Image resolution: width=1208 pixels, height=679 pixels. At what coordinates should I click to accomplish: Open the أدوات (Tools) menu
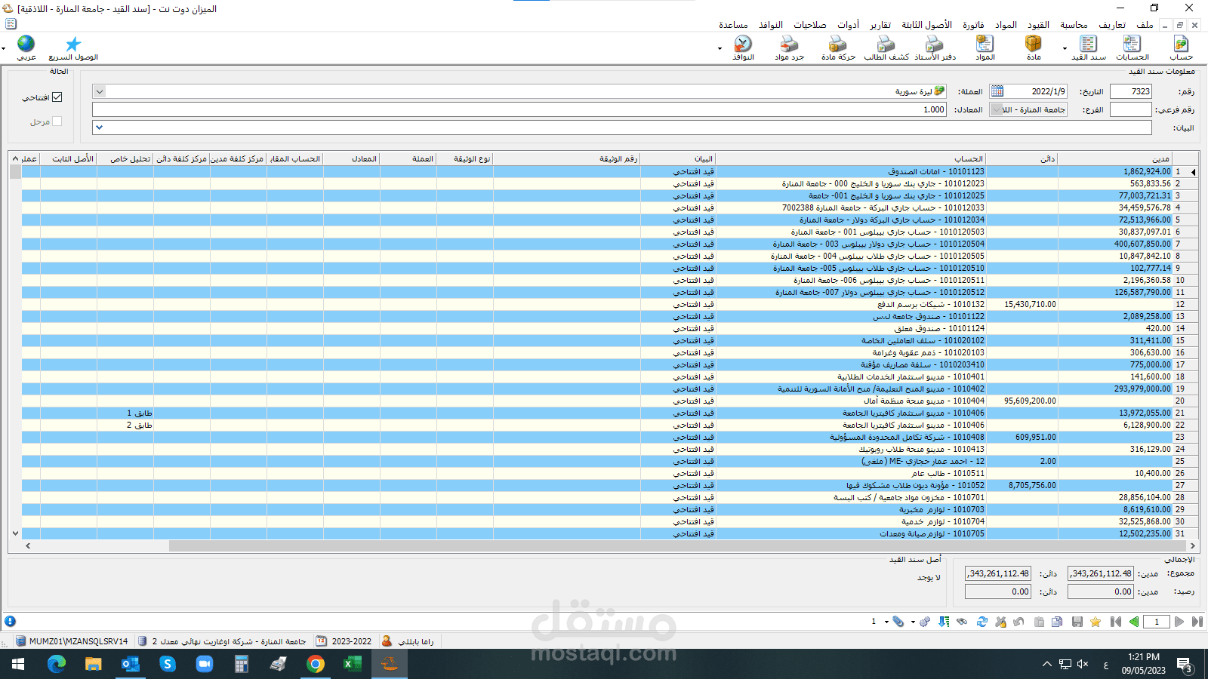point(849,25)
